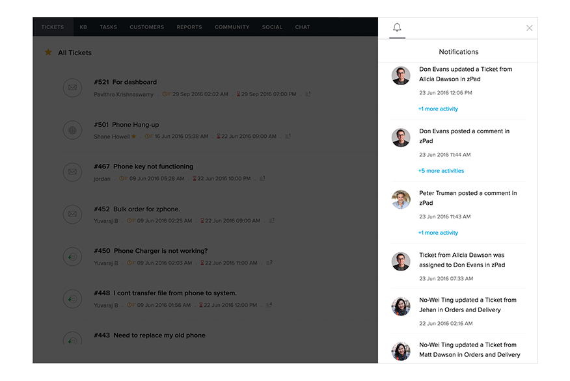570x381 pixels.
Task: Expand +1 more activity under Don Evans ticket update
Action: tap(438, 109)
